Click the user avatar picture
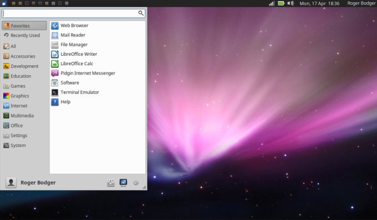Image resolution: width=377 pixels, height=220 pixels. 11,182
